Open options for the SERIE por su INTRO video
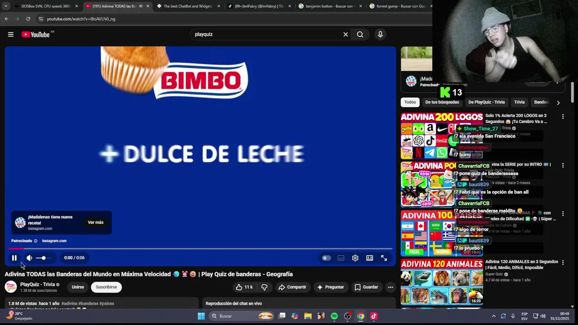The height and width of the screenshot is (325, 578). click(x=563, y=165)
